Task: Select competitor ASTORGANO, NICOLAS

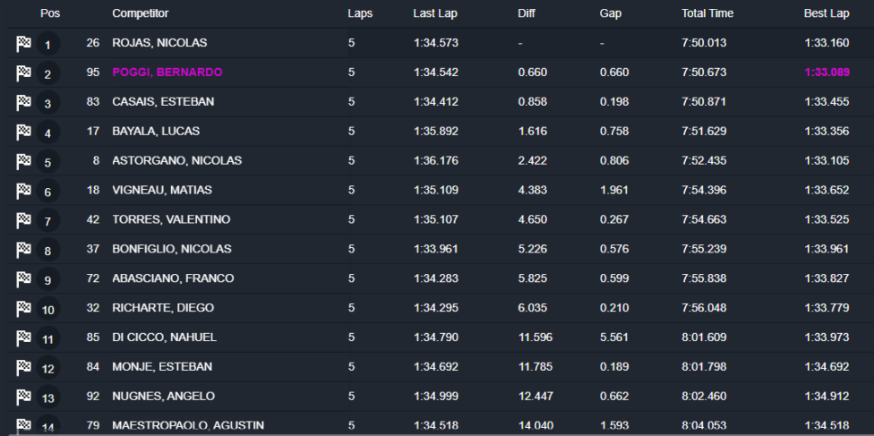Action: (176, 161)
